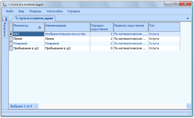Image resolution: width=194 pixels, height=118 pixels.
Task: Open the Вид menu
Action: click(21, 11)
